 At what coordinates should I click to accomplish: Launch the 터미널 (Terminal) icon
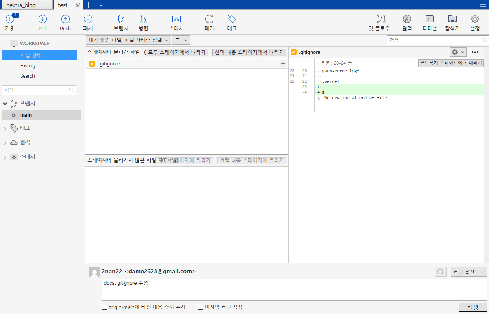pyautogui.click(x=430, y=23)
